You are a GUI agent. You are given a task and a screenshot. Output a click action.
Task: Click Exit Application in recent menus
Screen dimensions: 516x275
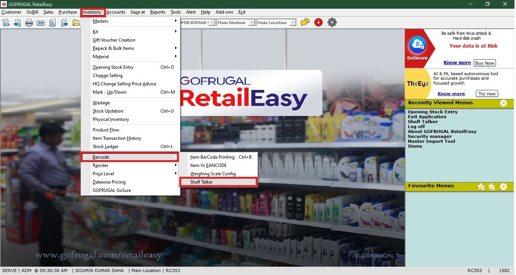pyautogui.click(x=427, y=117)
